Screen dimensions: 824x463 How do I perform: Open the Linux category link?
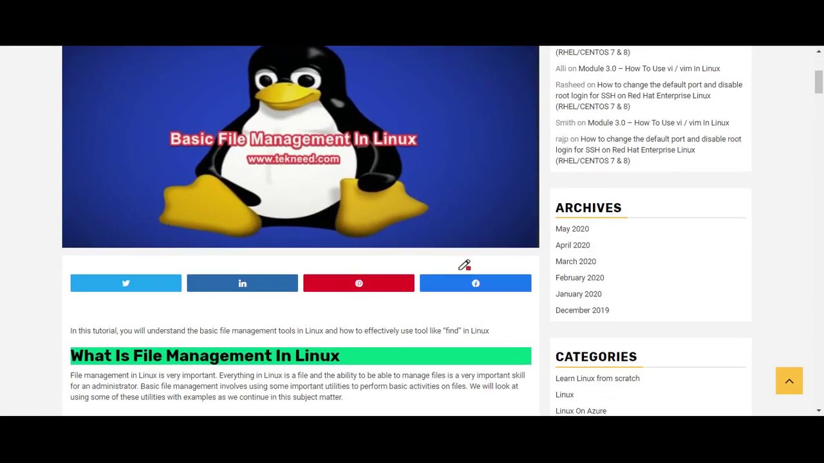tap(565, 395)
